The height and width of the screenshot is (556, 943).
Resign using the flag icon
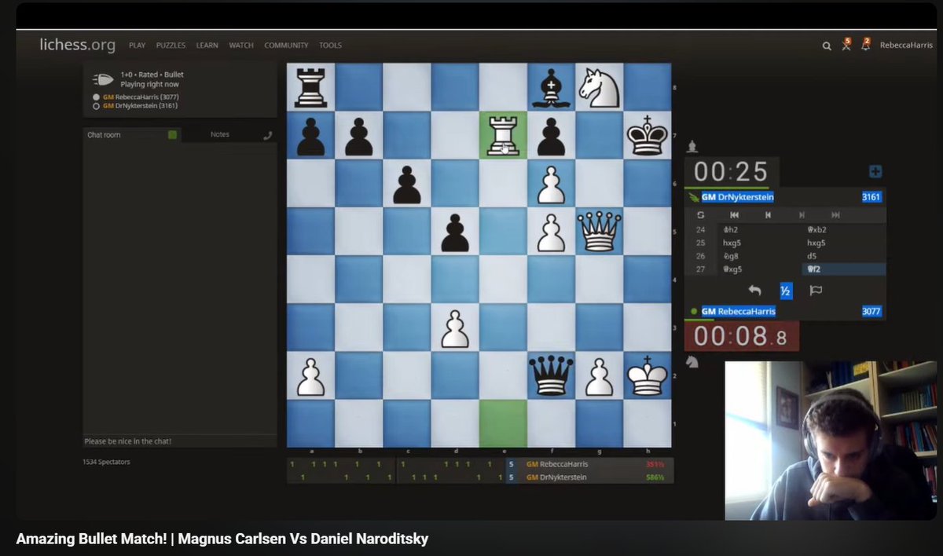point(816,291)
